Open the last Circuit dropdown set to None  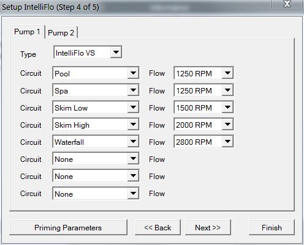[96, 193]
